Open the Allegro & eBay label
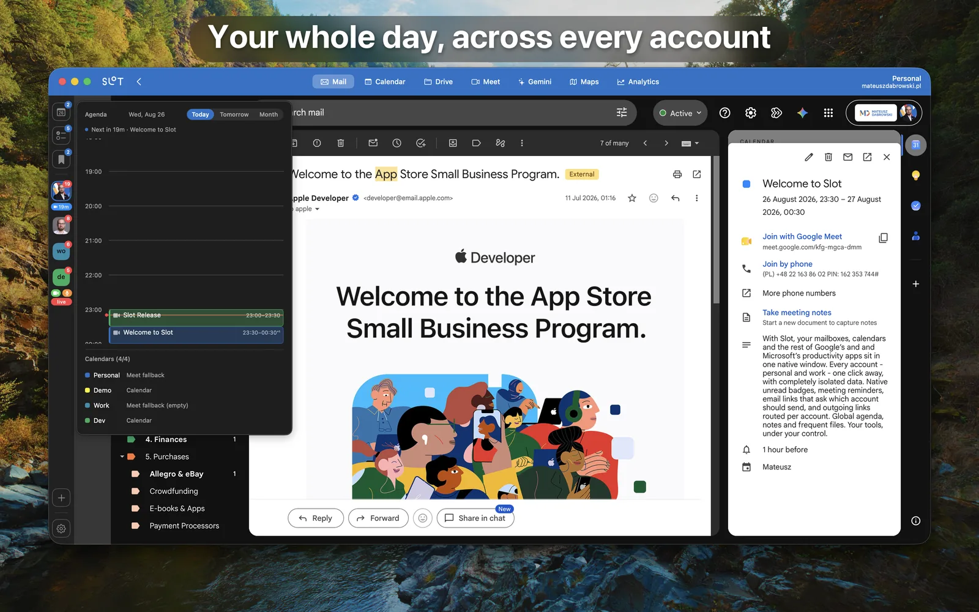The image size is (979, 612). tap(176, 474)
